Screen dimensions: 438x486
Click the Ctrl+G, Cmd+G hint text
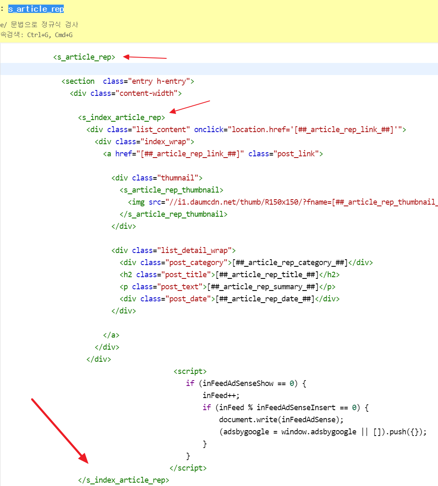[50, 35]
